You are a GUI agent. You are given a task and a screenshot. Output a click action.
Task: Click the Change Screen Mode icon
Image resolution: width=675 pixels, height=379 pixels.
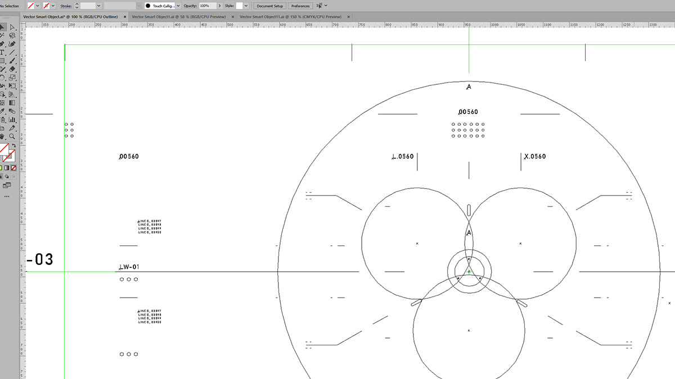[x=7, y=185]
